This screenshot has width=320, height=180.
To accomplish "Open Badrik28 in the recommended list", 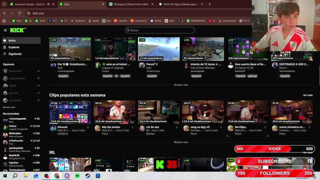I will [21, 157].
